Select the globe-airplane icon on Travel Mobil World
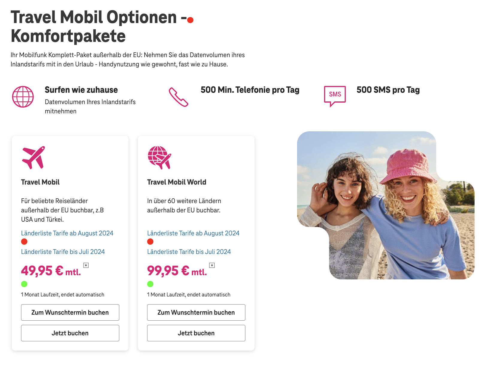486x379 pixels. [159, 158]
